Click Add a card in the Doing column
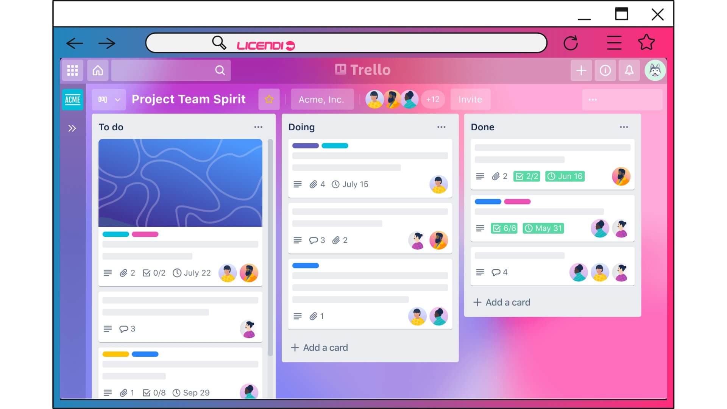The image size is (727, 409). click(x=320, y=348)
